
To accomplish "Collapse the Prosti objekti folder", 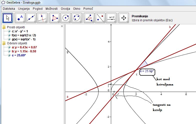I will pos(4,27).
